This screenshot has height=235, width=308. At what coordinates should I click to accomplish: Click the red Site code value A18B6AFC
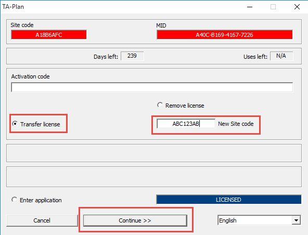(x=49, y=35)
